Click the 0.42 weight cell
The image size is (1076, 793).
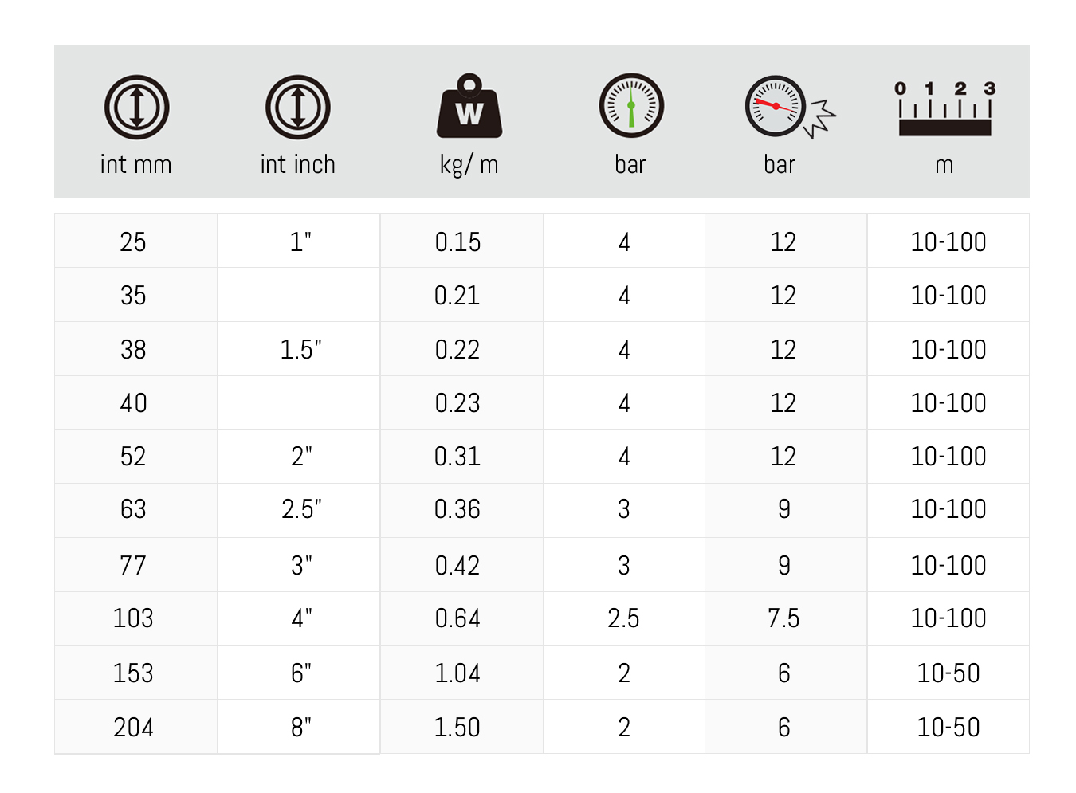457,566
